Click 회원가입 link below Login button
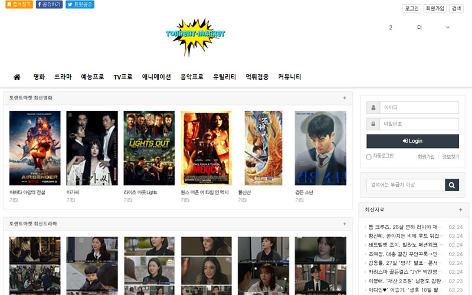This screenshot has height=295, width=472. tap(426, 156)
